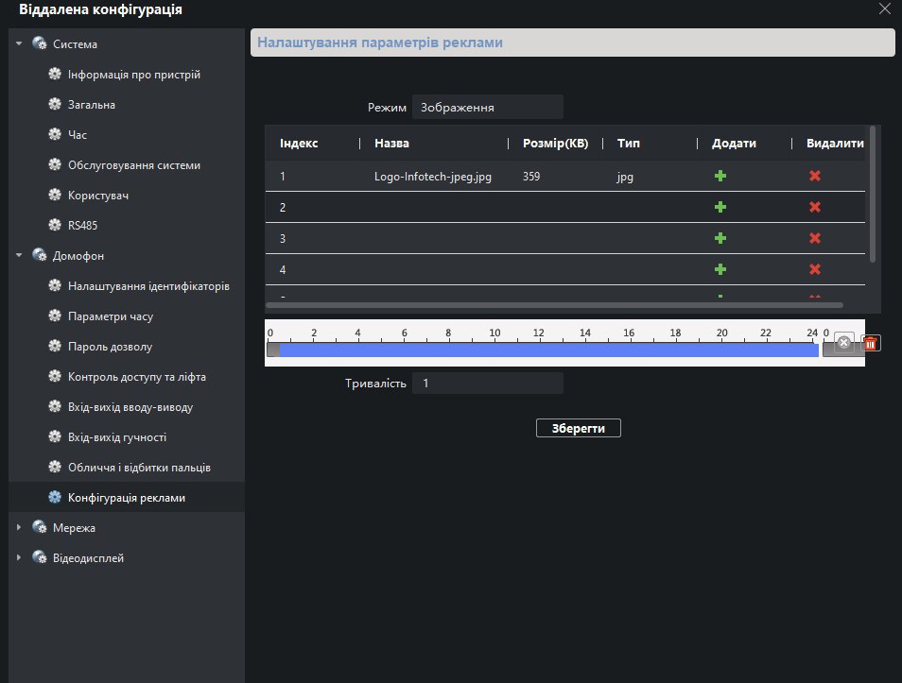Click red trash icon beside timeline
The height and width of the screenshot is (683, 902).
coord(871,343)
